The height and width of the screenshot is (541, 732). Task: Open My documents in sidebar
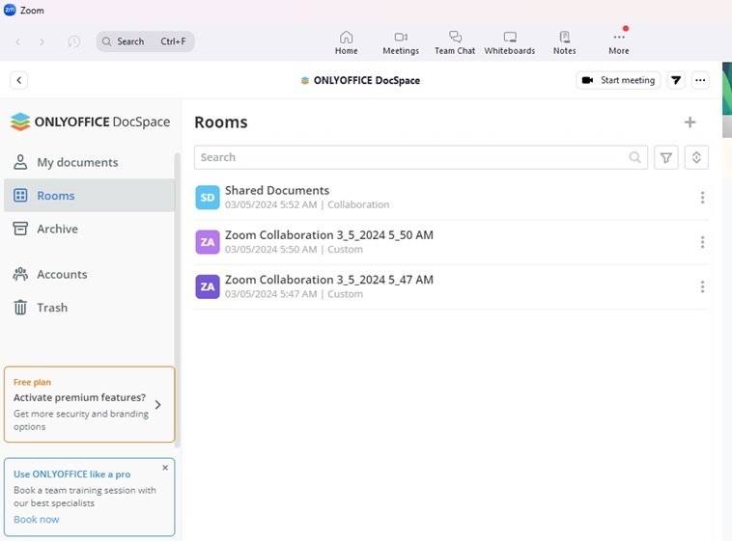tap(89, 162)
